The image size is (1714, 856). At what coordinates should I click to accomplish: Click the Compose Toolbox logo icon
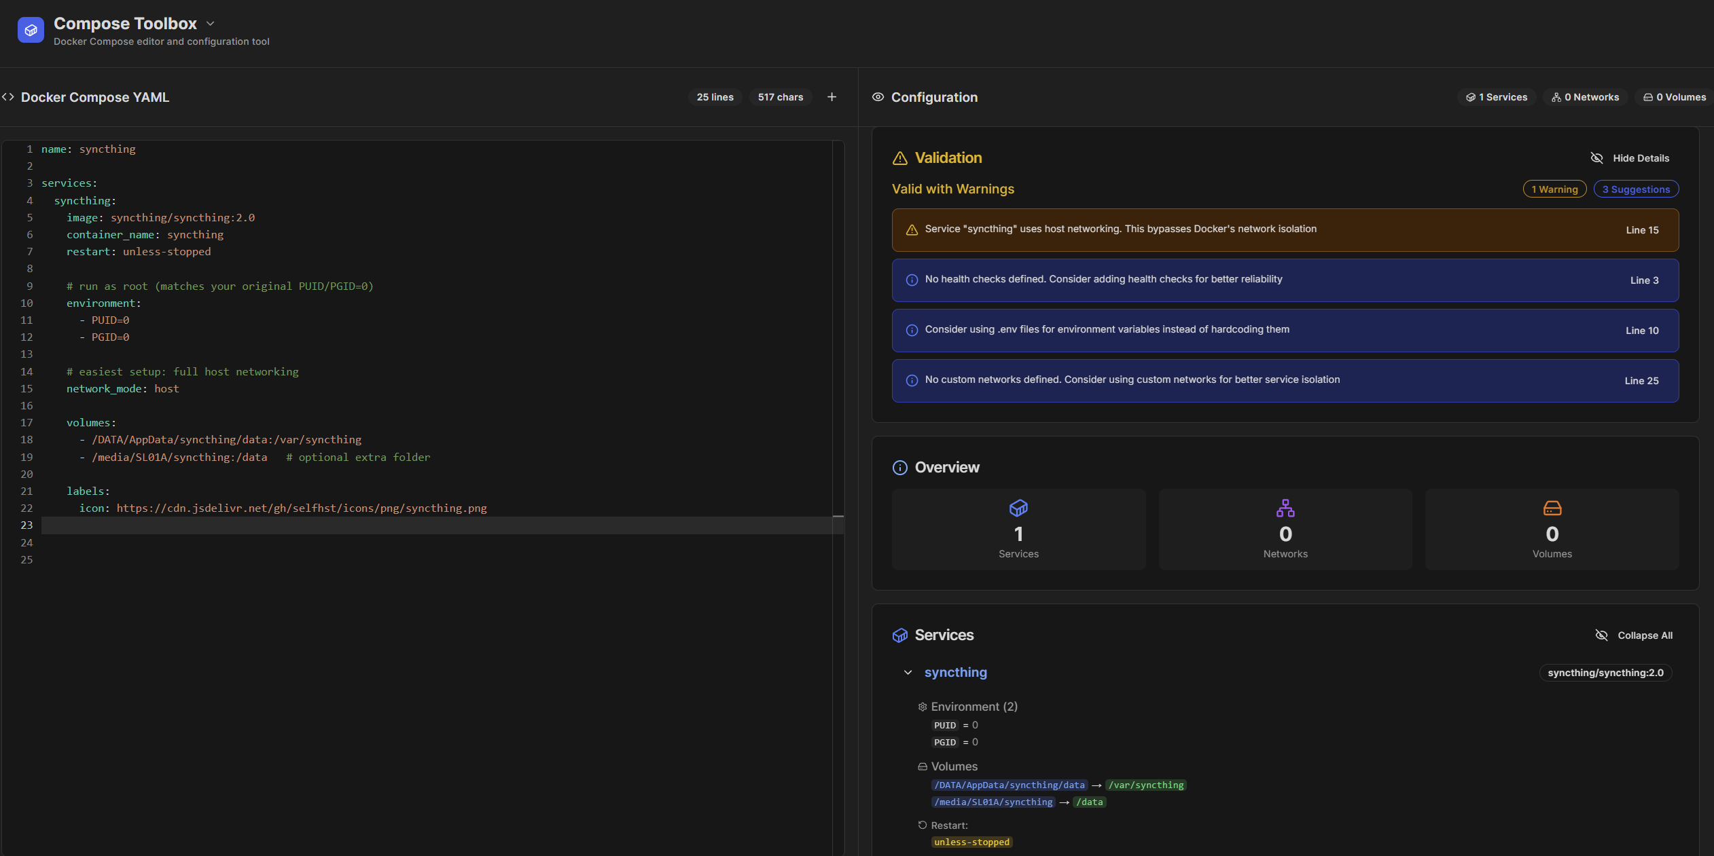31,30
